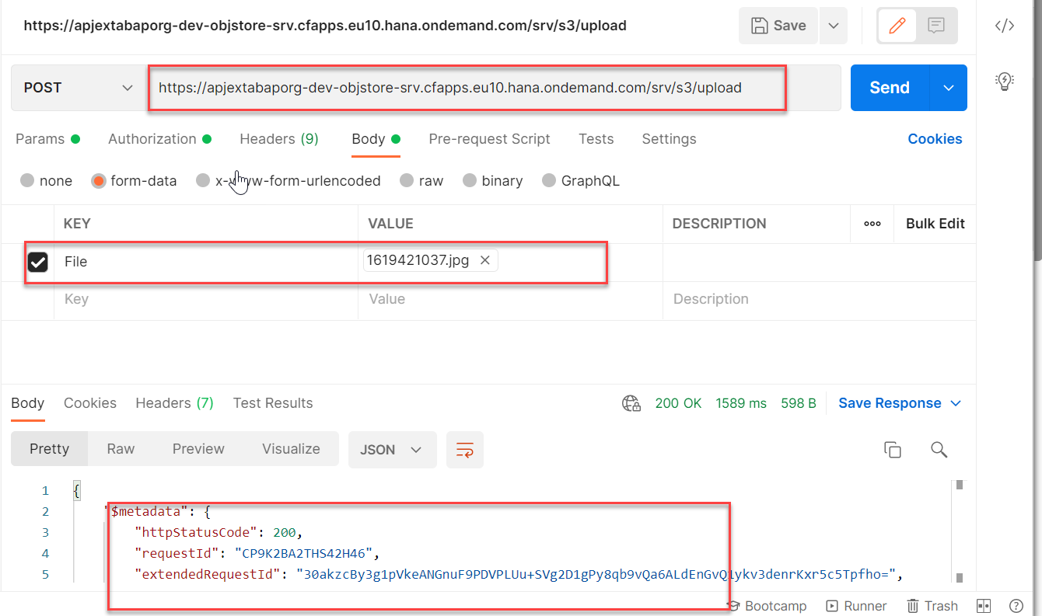Open the lightbulb info icon

[1005, 81]
